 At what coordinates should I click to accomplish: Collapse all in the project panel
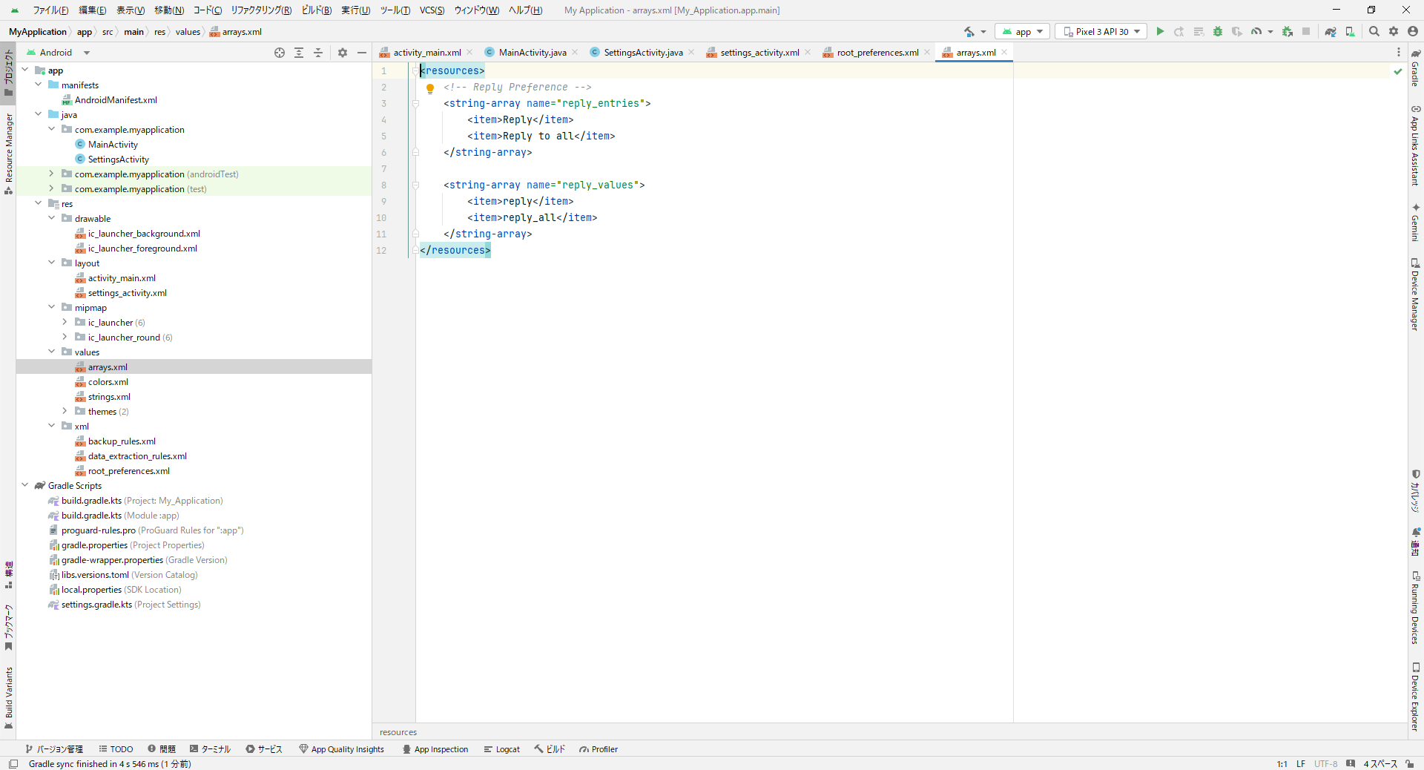[318, 53]
